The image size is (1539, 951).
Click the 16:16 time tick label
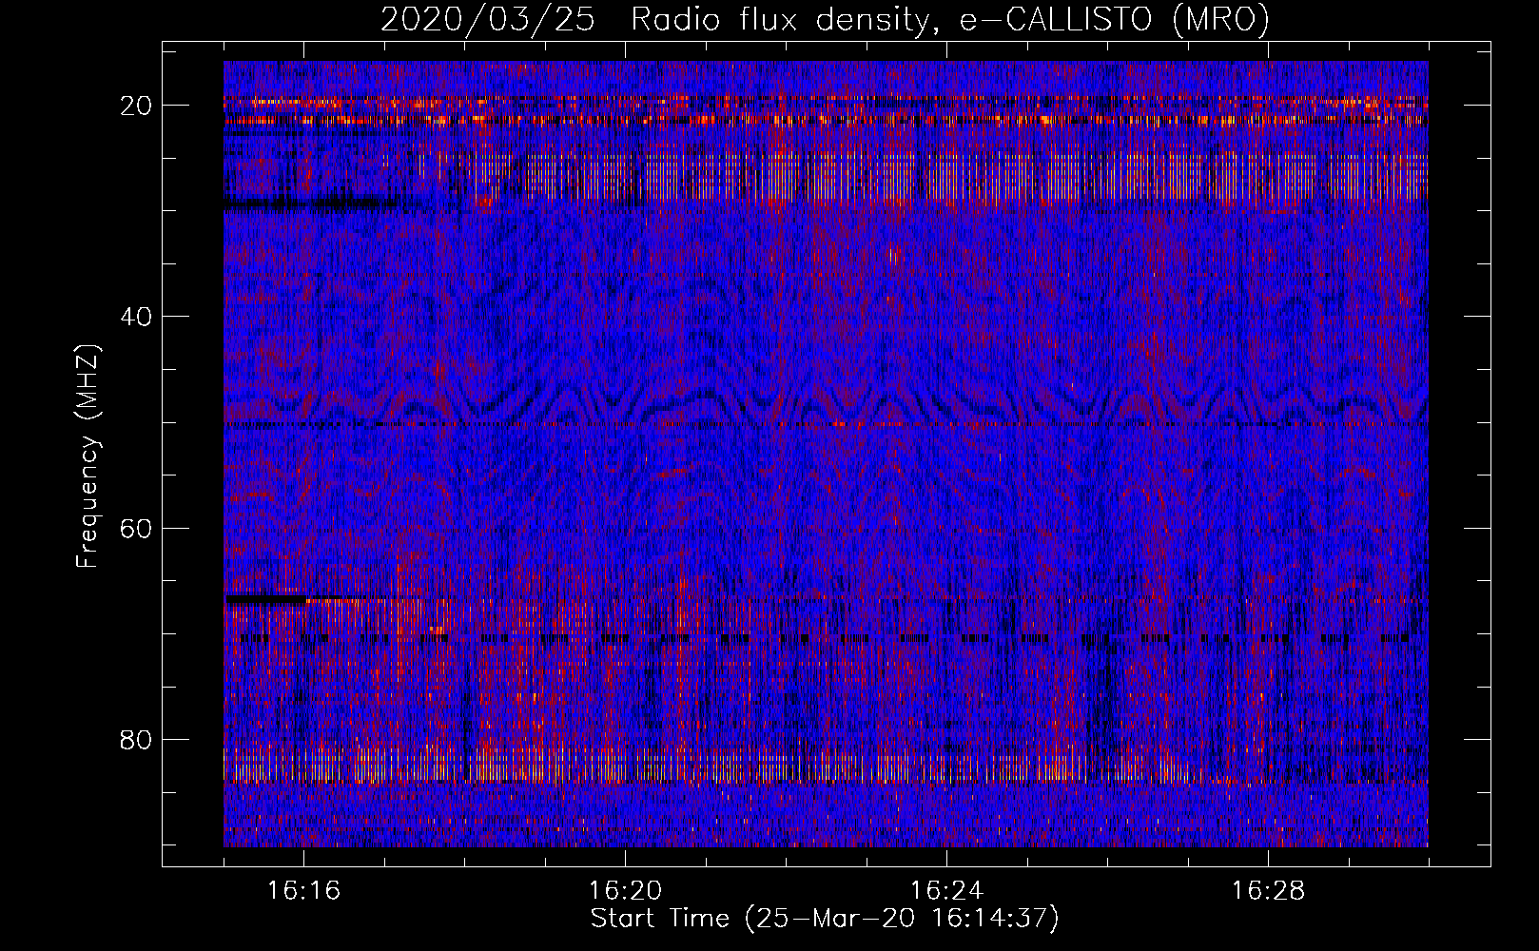pos(303,891)
